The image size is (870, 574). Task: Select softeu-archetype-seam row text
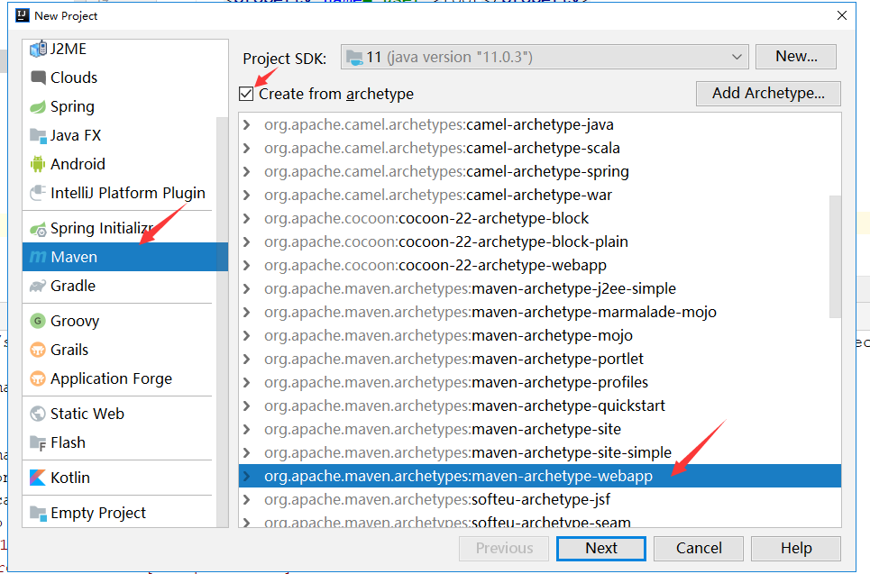pyautogui.click(x=448, y=522)
